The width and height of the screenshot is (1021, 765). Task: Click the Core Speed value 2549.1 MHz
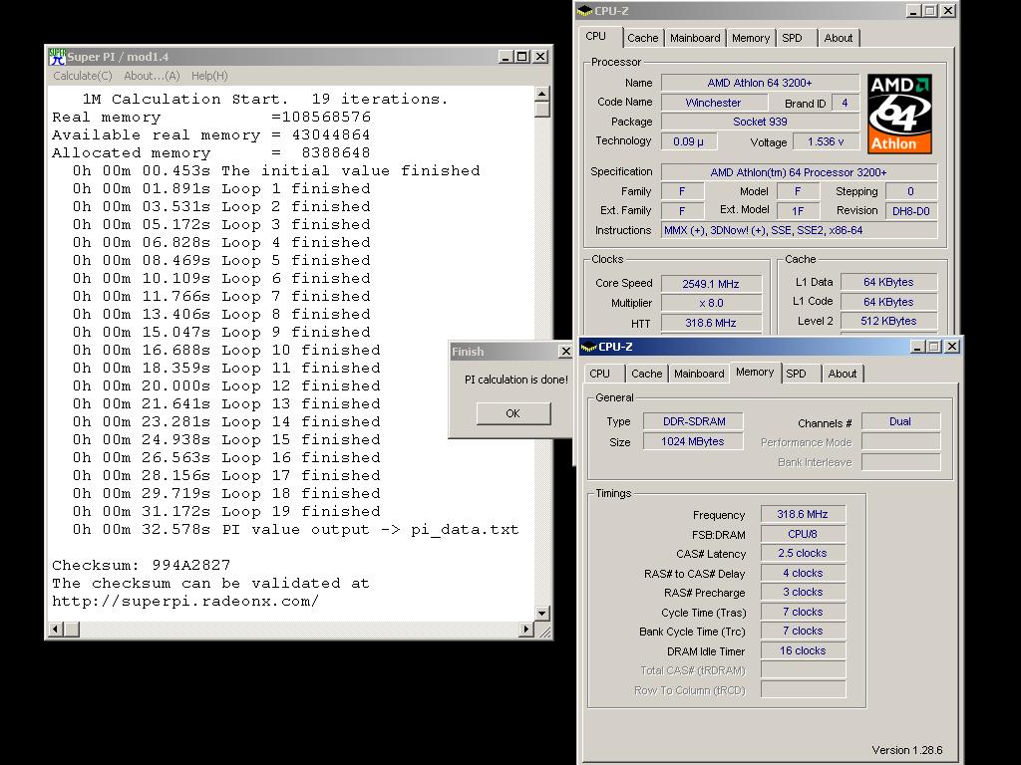(711, 284)
